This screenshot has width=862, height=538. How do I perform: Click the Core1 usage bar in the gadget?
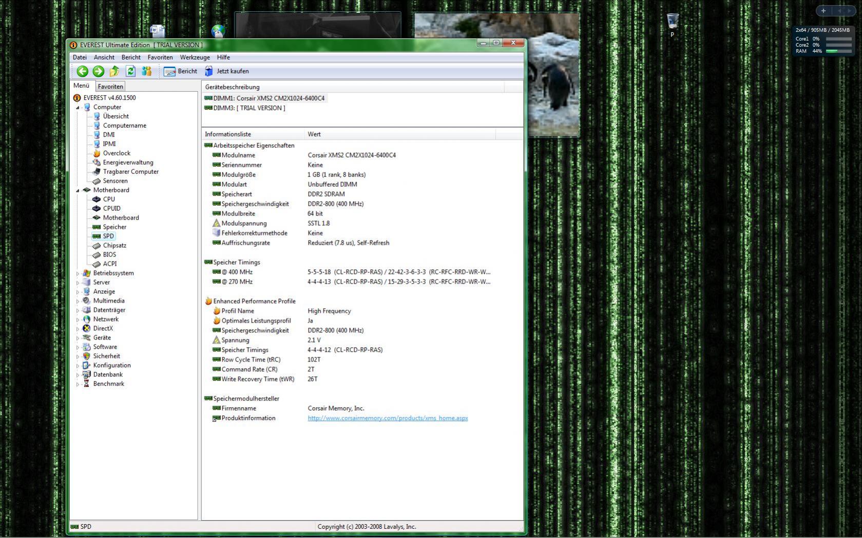coord(838,39)
